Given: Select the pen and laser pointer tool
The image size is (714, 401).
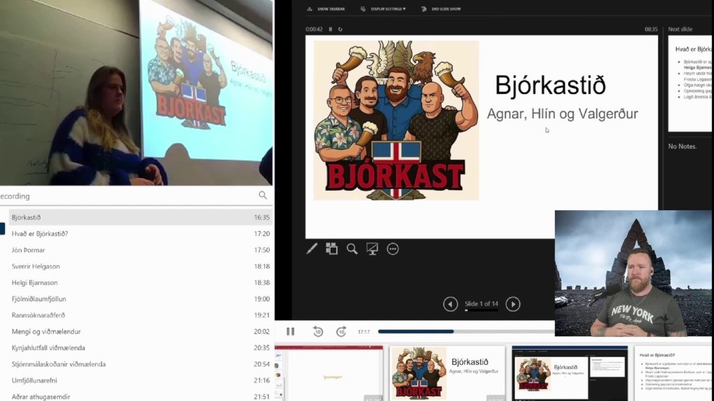Looking at the screenshot, I should (x=312, y=249).
